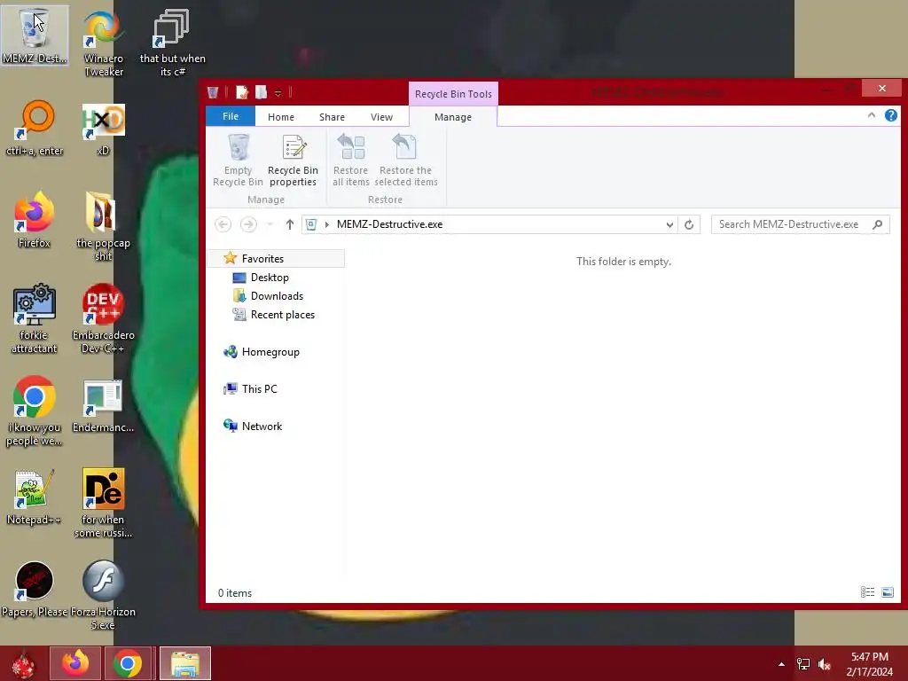Open the Flash "Forza Horizon 5.exe" shortcut
The width and height of the screenshot is (908, 681).
coord(103,595)
